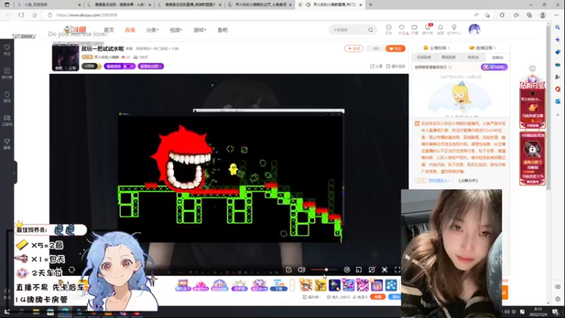Click the blue backpack button
Viewport: 565px width, 318px height.
pyautogui.click(x=395, y=297)
